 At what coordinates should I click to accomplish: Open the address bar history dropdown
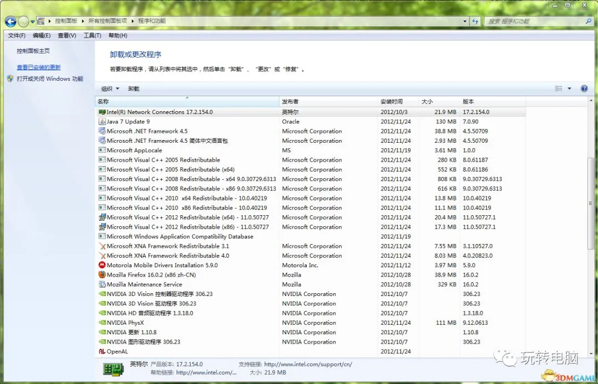(465, 22)
